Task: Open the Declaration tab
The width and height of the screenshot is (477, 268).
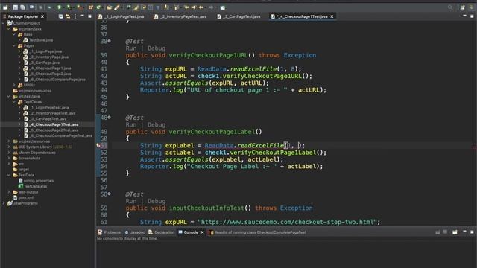Action: 162,232
